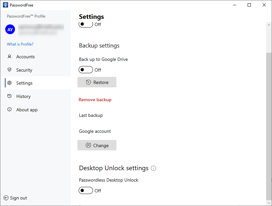Turn on Passwordless Desktop Unlock switch
This screenshot has height=206, width=272.
point(86,190)
